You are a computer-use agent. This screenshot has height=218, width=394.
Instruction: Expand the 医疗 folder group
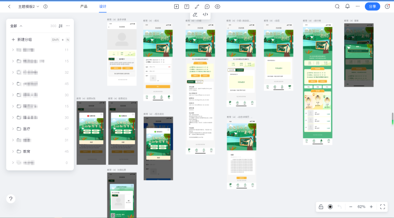point(13,129)
